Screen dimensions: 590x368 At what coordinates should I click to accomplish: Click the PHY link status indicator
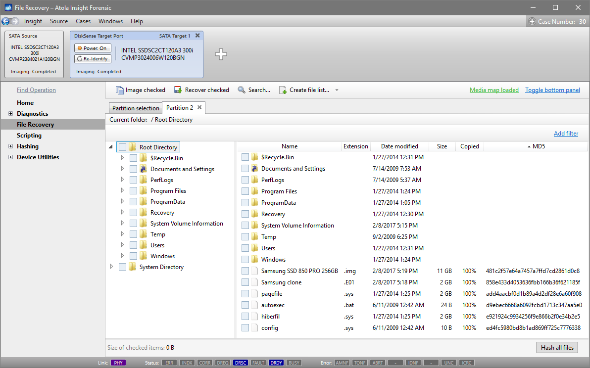coord(118,363)
